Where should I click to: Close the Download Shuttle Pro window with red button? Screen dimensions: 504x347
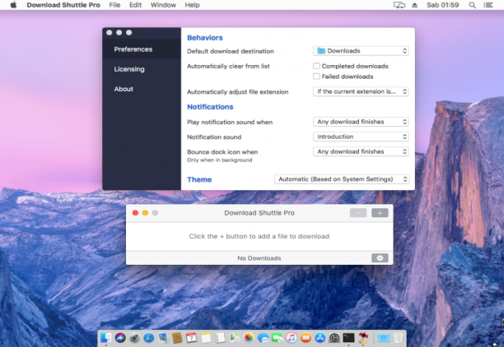[x=135, y=213]
